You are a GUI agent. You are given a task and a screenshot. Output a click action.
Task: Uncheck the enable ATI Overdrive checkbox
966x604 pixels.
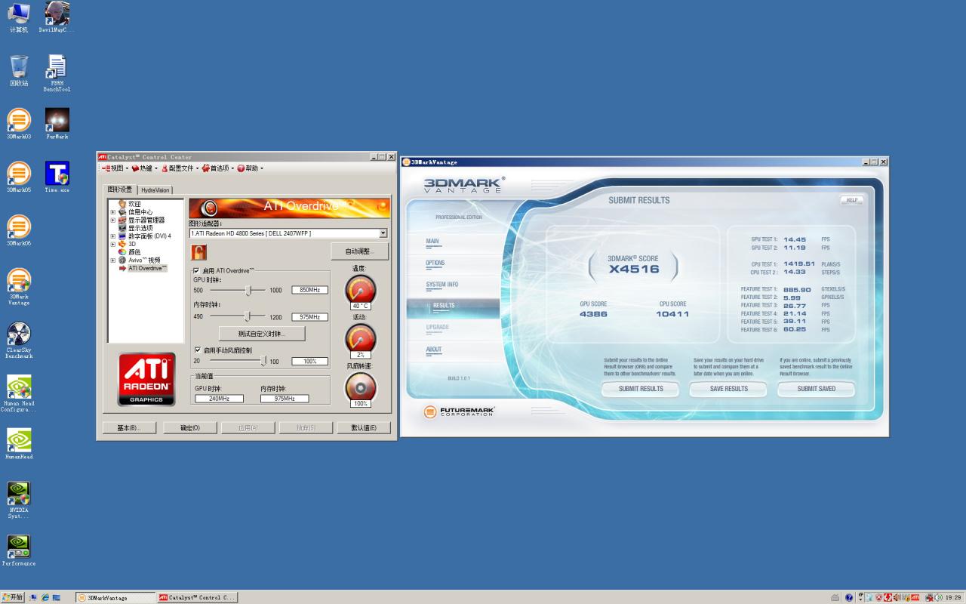point(196,270)
